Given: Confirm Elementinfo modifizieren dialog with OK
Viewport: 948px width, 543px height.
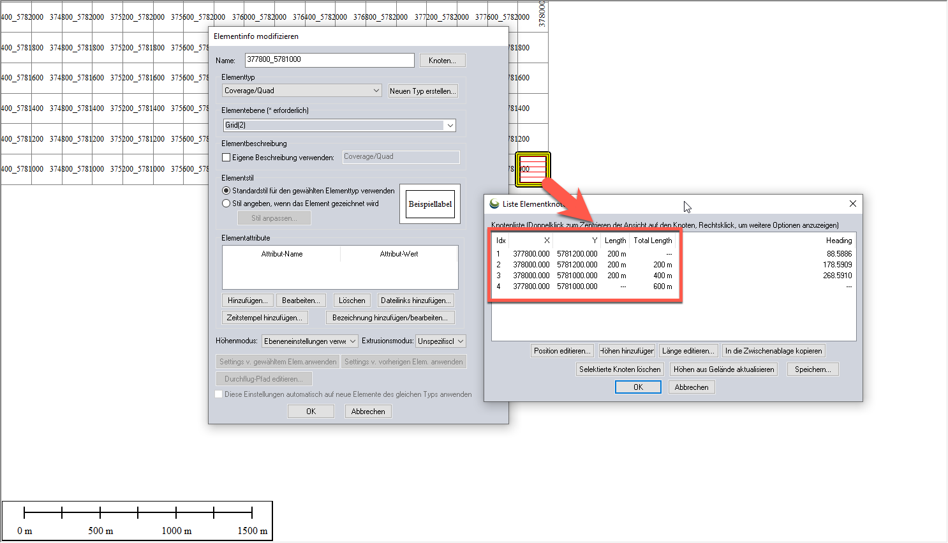Looking at the screenshot, I should tap(311, 412).
